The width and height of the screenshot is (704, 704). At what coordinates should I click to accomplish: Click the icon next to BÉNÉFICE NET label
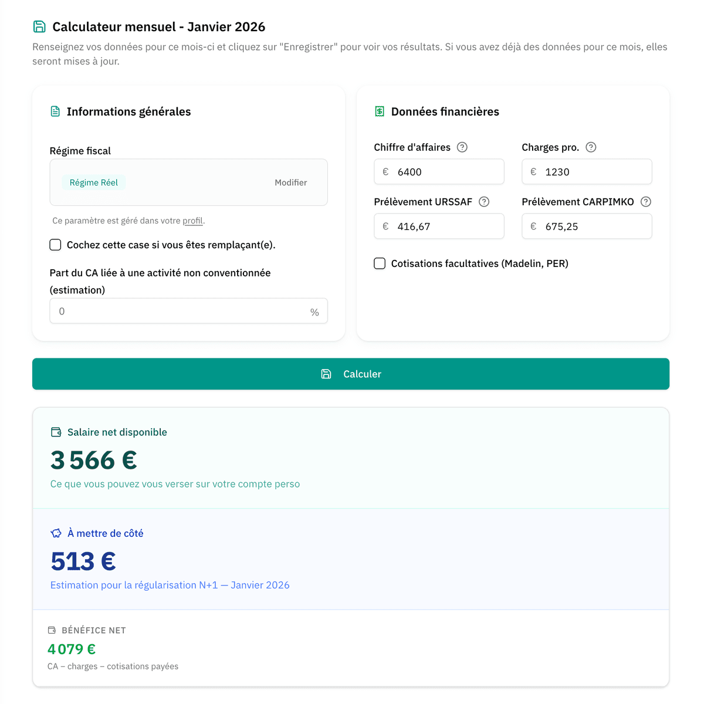pyautogui.click(x=52, y=630)
